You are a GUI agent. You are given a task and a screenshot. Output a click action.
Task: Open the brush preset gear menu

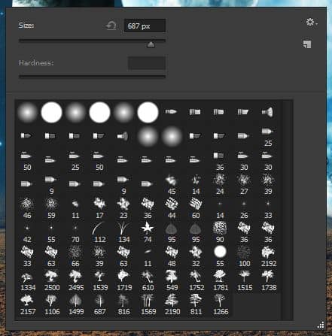(x=312, y=23)
